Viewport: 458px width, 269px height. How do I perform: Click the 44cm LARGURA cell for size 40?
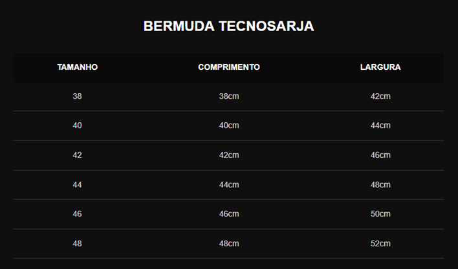pos(380,125)
